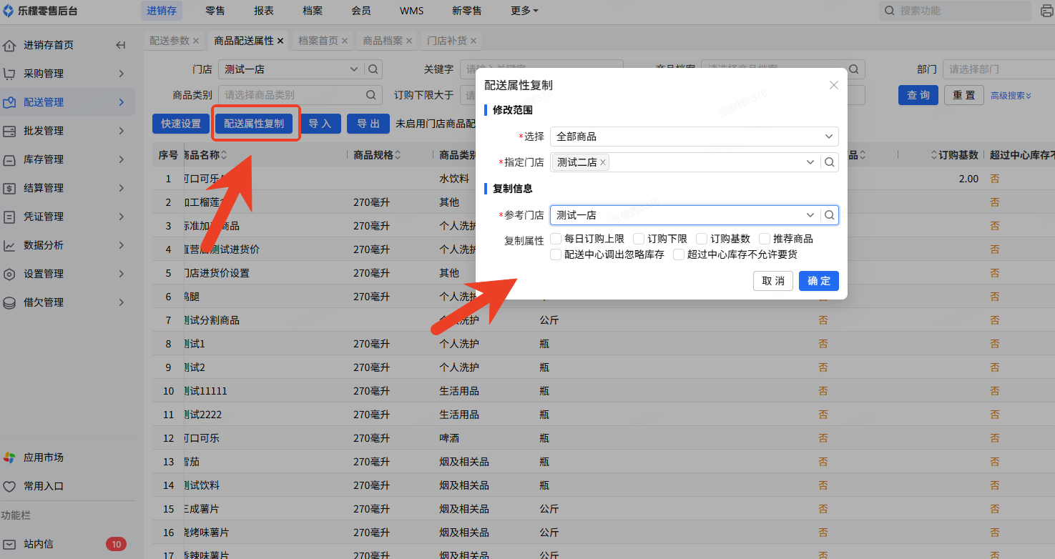Screen dimensions: 1055x559
Task: Open 站内信 mail icon in sidebar
Action: point(9,544)
